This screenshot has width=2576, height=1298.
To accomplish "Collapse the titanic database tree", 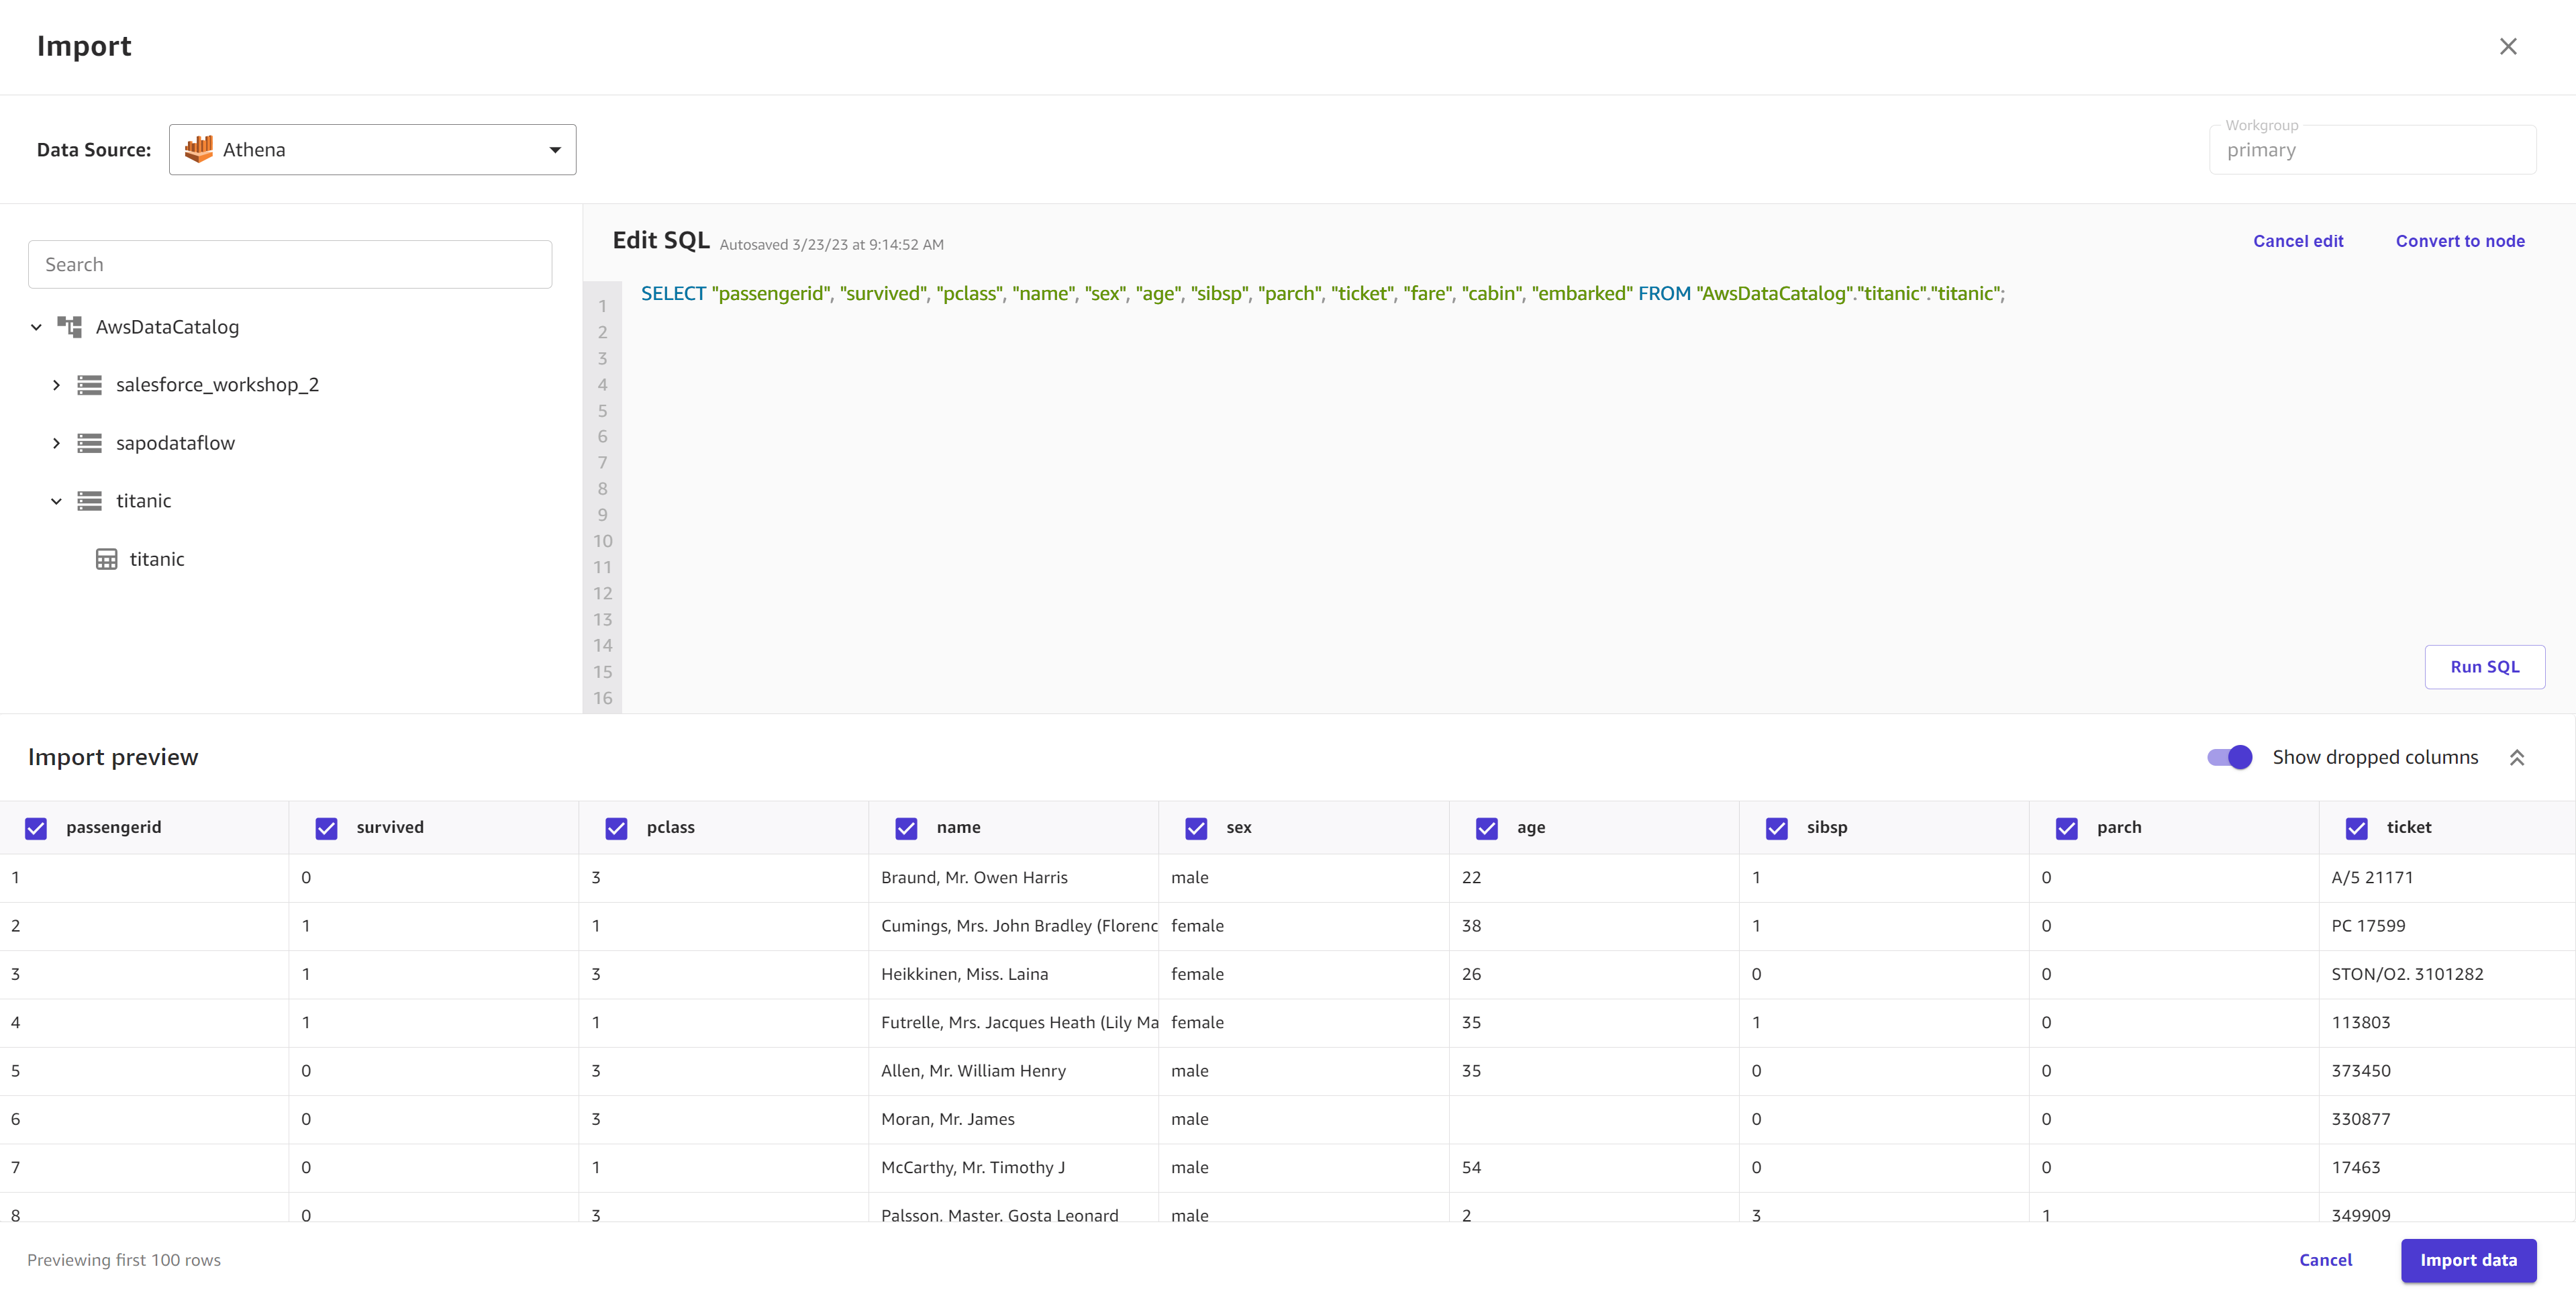I will [x=56, y=500].
